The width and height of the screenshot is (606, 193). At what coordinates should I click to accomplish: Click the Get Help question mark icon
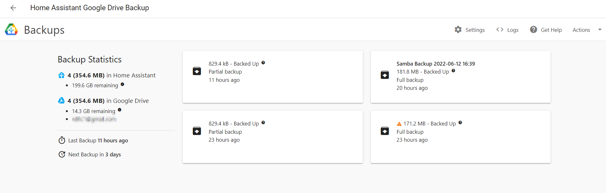pos(533,30)
